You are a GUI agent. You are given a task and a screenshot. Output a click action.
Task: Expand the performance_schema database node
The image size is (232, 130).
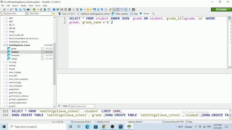click(x=4, y=96)
